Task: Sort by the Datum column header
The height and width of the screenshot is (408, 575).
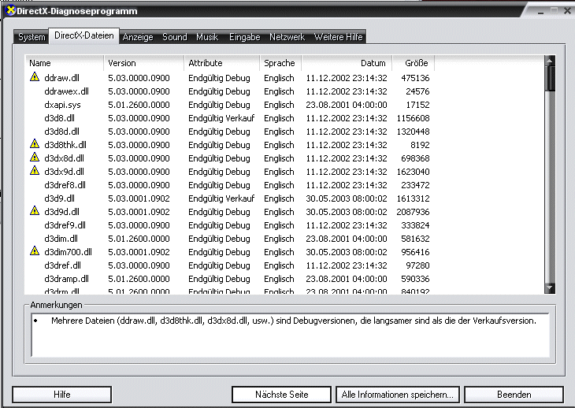Action: tap(347, 63)
